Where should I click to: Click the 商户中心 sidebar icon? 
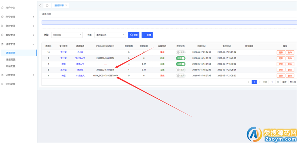[2, 7]
